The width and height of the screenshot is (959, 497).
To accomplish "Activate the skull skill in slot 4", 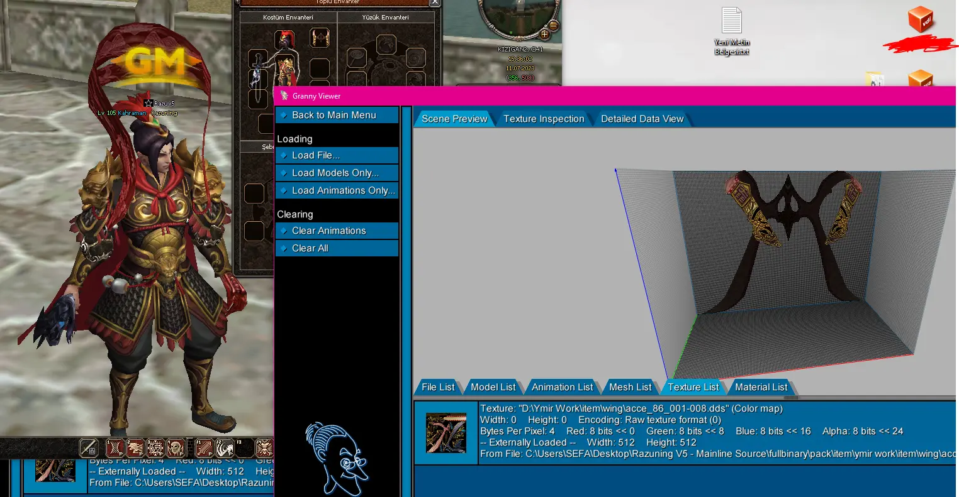I will tap(176, 448).
